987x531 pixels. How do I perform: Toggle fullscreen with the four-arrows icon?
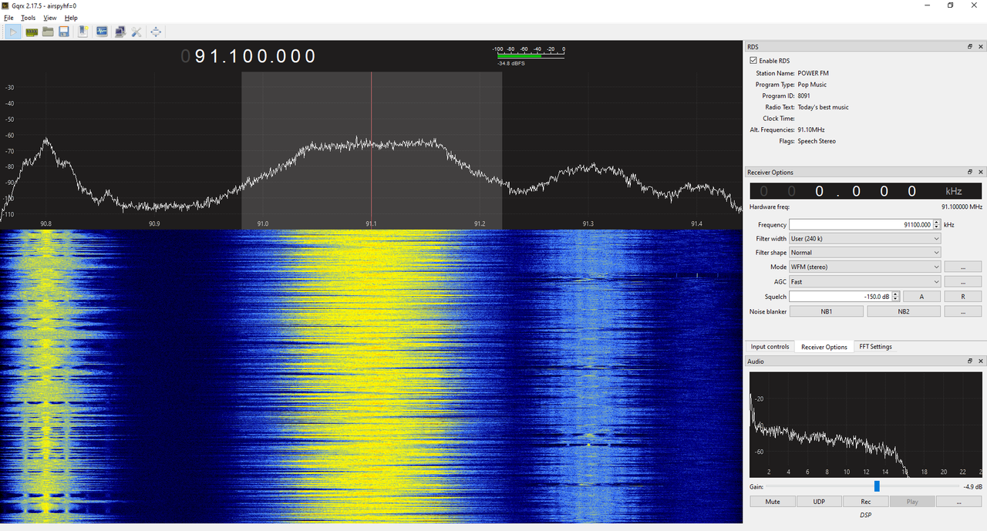(157, 32)
